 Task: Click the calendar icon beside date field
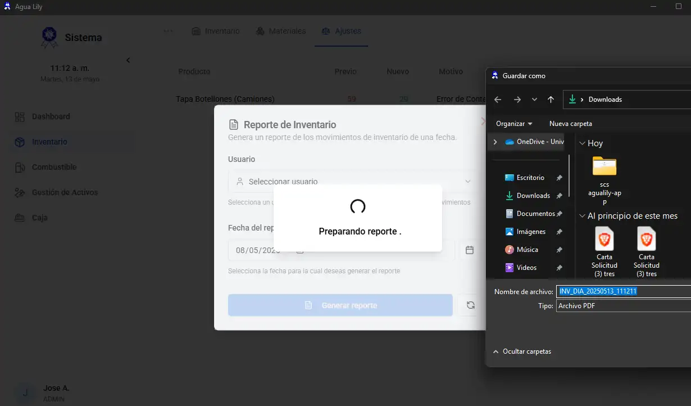[470, 250]
